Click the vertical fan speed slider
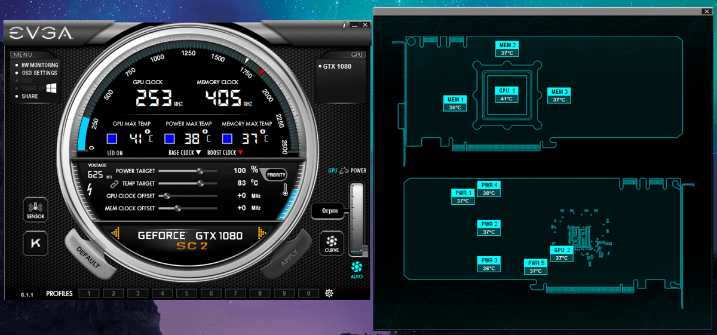 click(x=357, y=220)
